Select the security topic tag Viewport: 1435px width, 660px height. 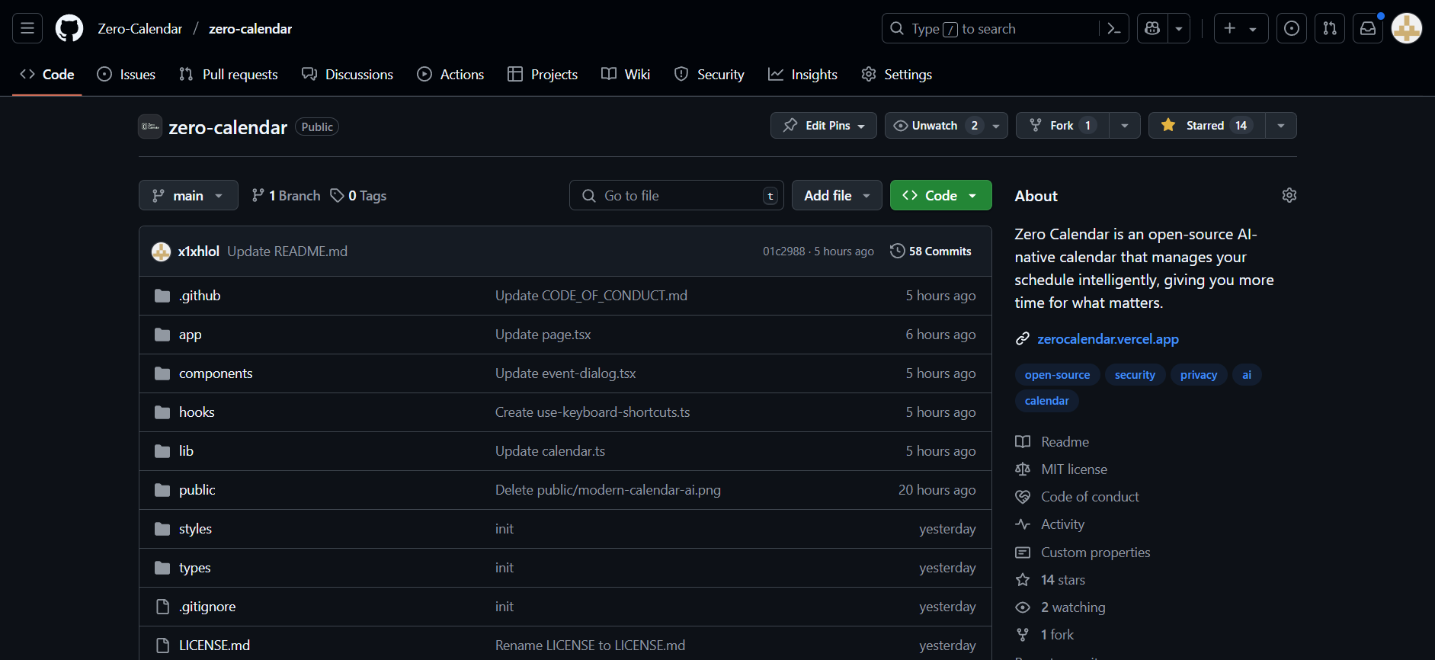[1135, 374]
